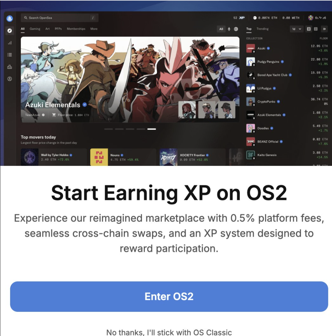The height and width of the screenshot is (336, 332).
Task: Open the stats bar chart sidebar icon
Action: [x=10, y=43]
